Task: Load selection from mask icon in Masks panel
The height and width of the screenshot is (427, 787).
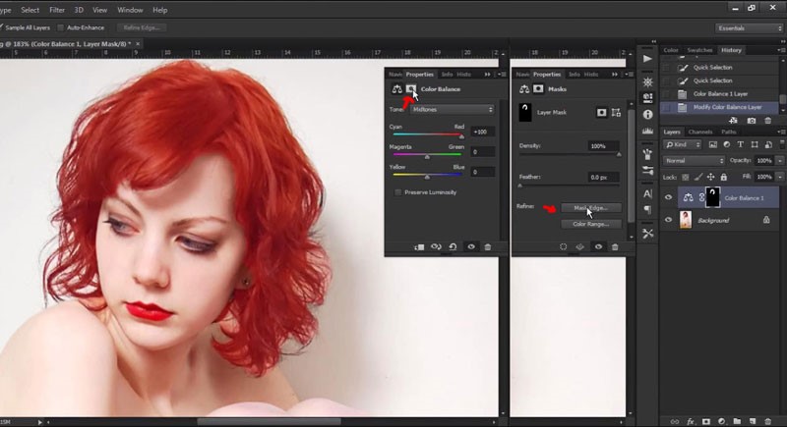Action: tap(563, 246)
